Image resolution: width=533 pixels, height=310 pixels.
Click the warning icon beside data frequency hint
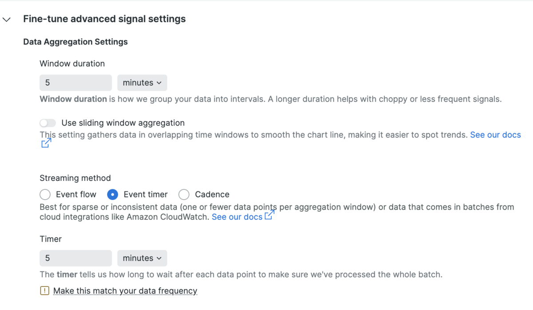(x=45, y=291)
